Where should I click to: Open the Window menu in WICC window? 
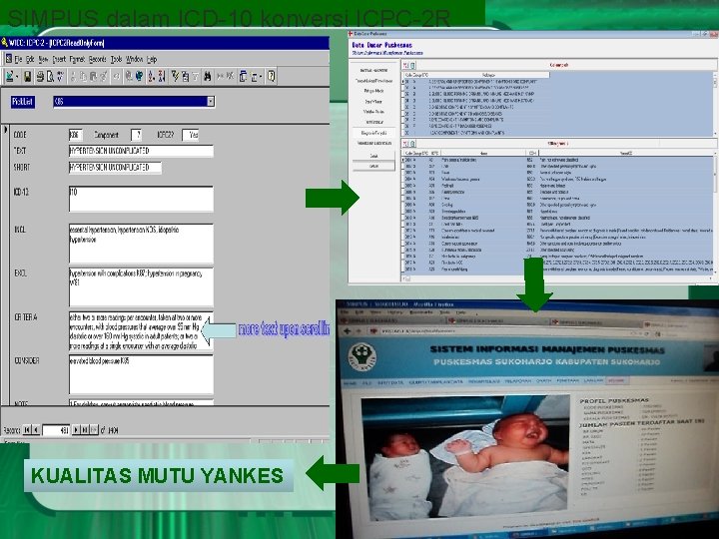(x=135, y=59)
